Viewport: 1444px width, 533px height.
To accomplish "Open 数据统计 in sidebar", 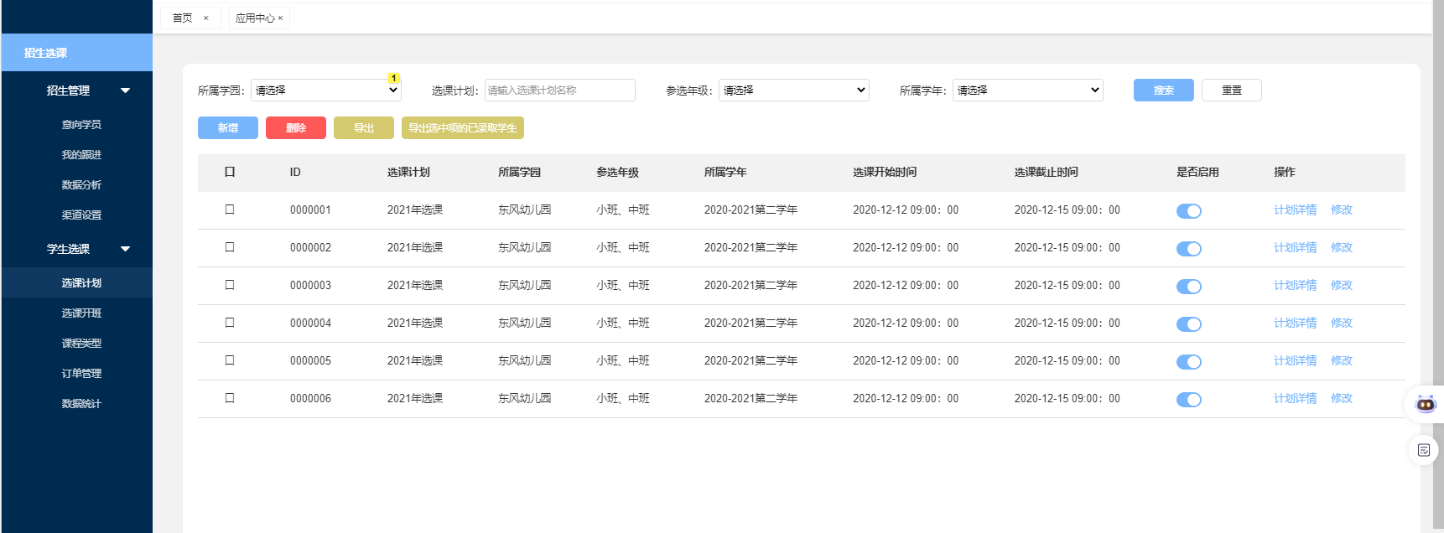I will click(x=81, y=403).
